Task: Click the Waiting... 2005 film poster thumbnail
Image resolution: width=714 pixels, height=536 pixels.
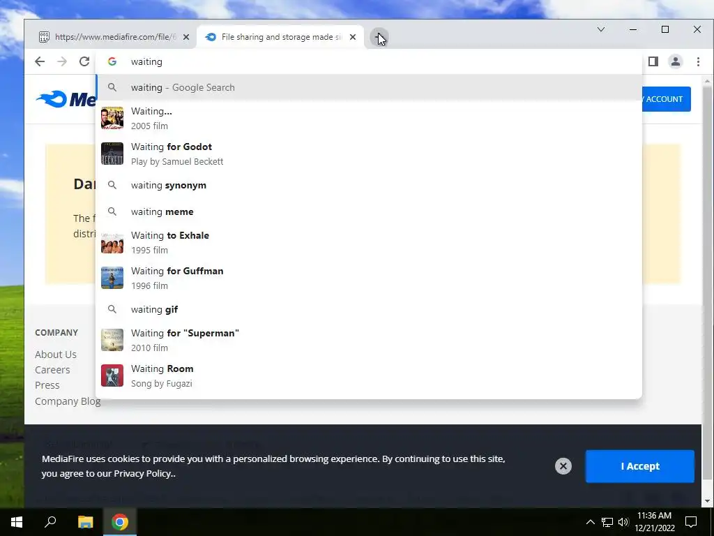Action: 112,118
